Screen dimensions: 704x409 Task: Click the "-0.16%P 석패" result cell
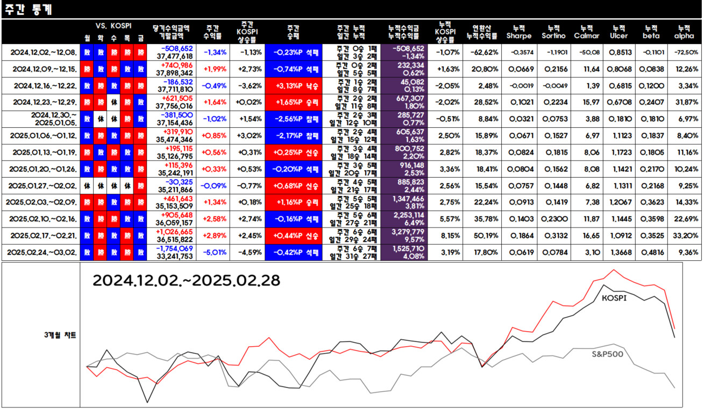pos(293,219)
